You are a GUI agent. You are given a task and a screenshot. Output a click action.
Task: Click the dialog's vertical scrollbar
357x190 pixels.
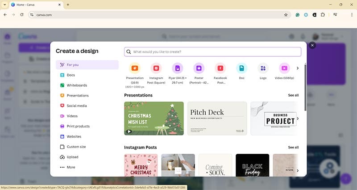tap(305, 88)
